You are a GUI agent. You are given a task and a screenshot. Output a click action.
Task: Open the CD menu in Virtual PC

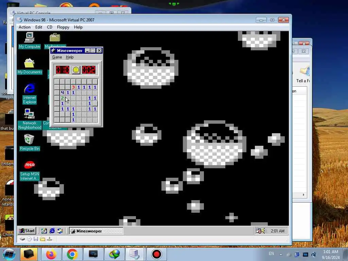[x=50, y=27]
